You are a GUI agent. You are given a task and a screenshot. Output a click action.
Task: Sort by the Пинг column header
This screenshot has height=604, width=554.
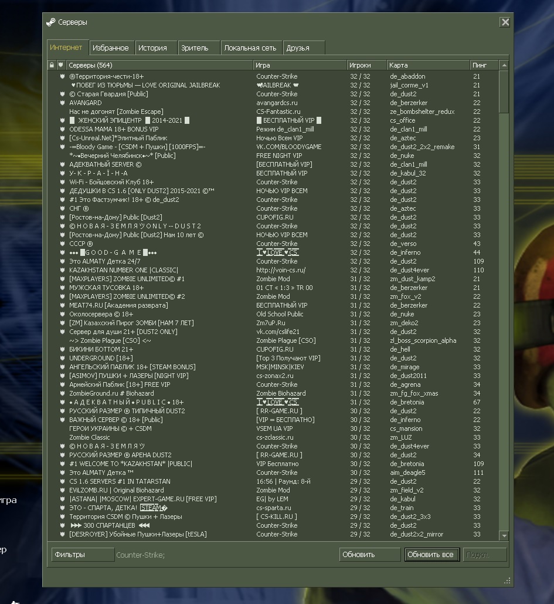[484, 65]
